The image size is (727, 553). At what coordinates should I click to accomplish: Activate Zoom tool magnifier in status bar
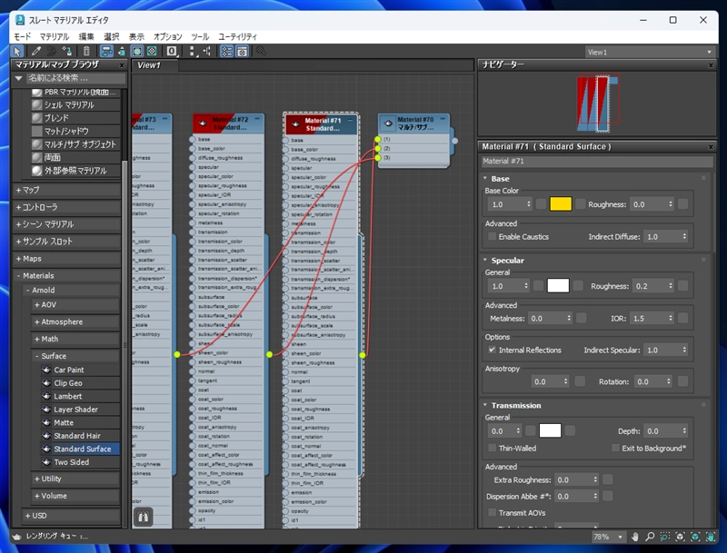pyautogui.click(x=650, y=537)
